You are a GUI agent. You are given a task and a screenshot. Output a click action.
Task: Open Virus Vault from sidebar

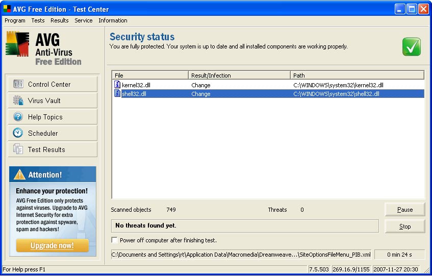[53, 101]
